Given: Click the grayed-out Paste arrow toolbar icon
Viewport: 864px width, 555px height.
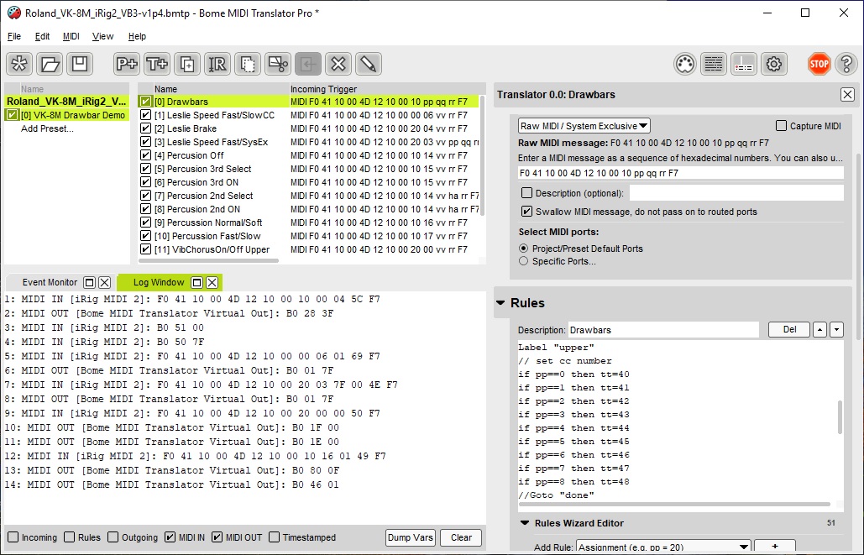Looking at the screenshot, I should (x=308, y=64).
